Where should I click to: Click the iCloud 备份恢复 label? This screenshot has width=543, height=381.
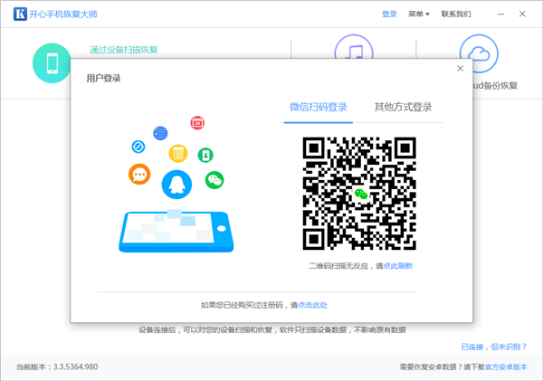495,86
